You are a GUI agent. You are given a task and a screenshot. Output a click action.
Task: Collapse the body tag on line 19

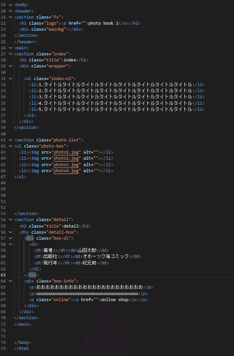point(10,5)
